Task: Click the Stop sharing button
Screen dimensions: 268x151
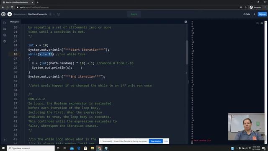Action: click(x=156, y=141)
